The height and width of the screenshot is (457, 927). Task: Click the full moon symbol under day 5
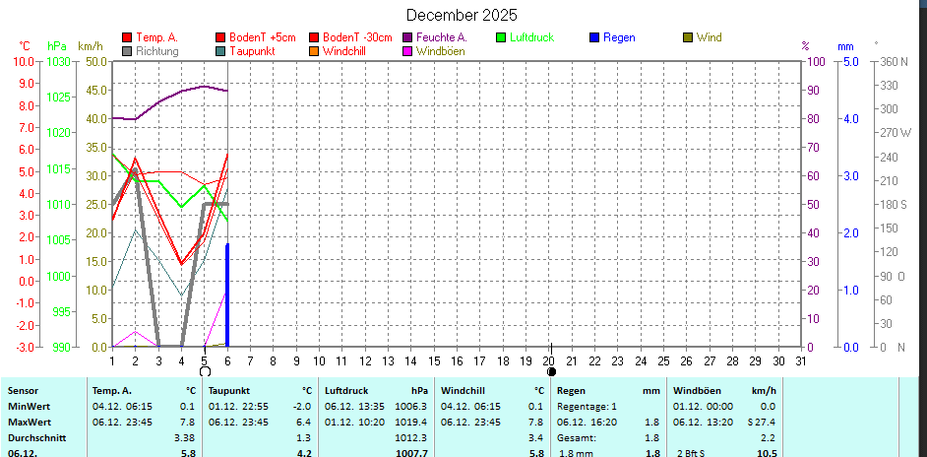coord(205,371)
